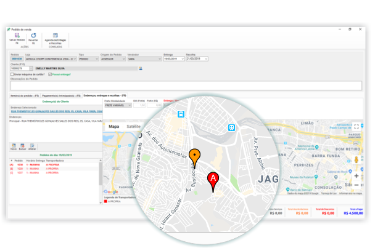
Task: Toggle the Possui entrega checkbox
Action: click(50, 74)
